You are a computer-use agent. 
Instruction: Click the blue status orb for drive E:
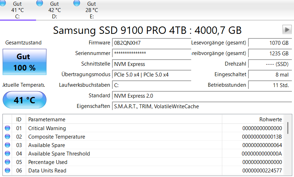click(77, 3)
